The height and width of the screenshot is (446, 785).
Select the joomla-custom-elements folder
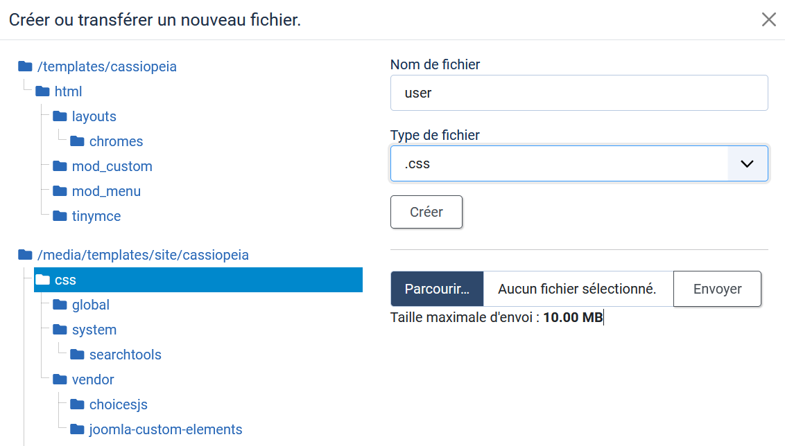coord(156,429)
